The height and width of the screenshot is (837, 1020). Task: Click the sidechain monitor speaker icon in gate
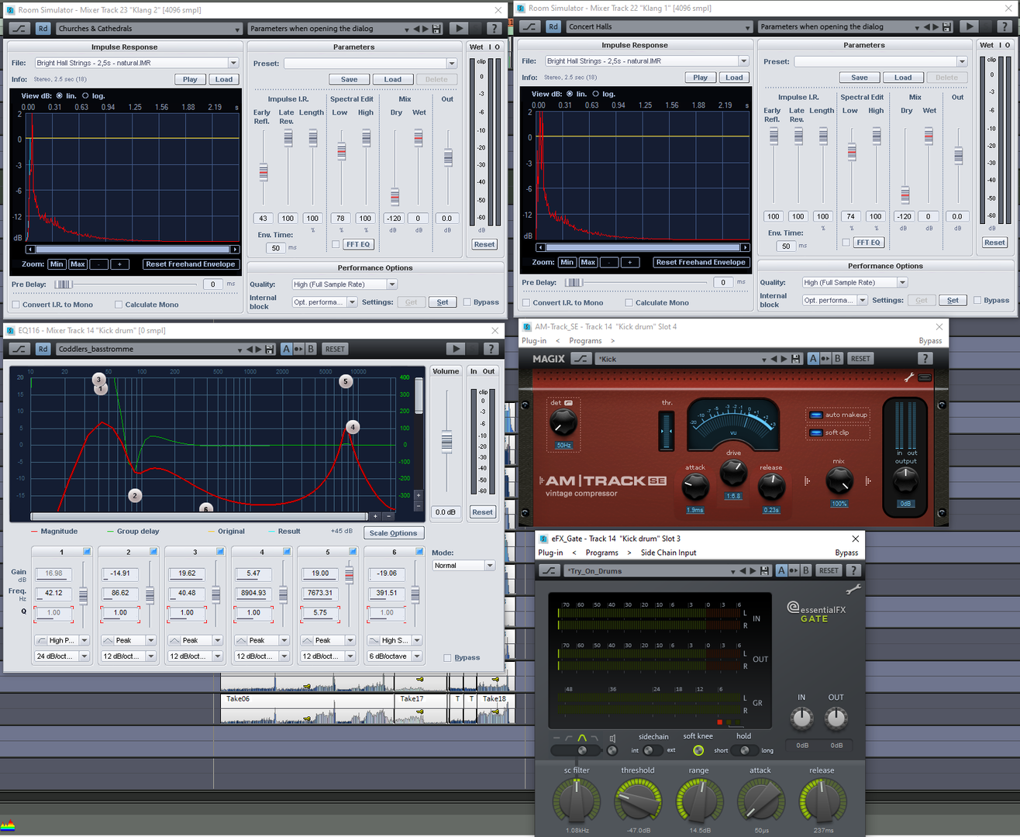tap(612, 739)
